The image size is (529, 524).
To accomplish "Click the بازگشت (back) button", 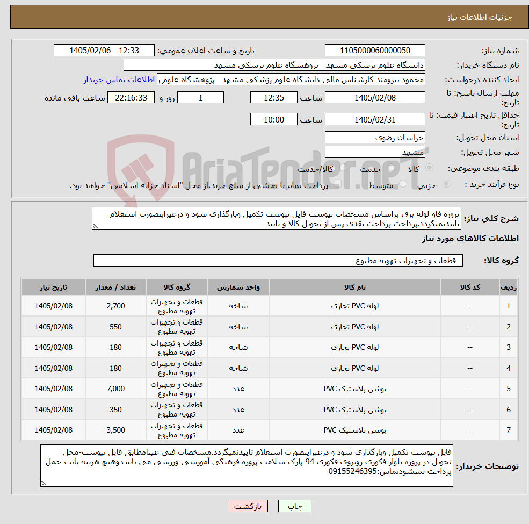I will (248, 506).
